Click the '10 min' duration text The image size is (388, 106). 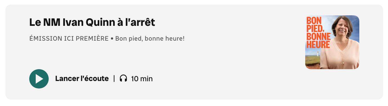[x=142, y=79]
